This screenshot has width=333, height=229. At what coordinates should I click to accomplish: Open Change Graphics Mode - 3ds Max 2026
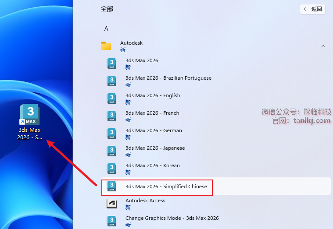click(172, 218)
